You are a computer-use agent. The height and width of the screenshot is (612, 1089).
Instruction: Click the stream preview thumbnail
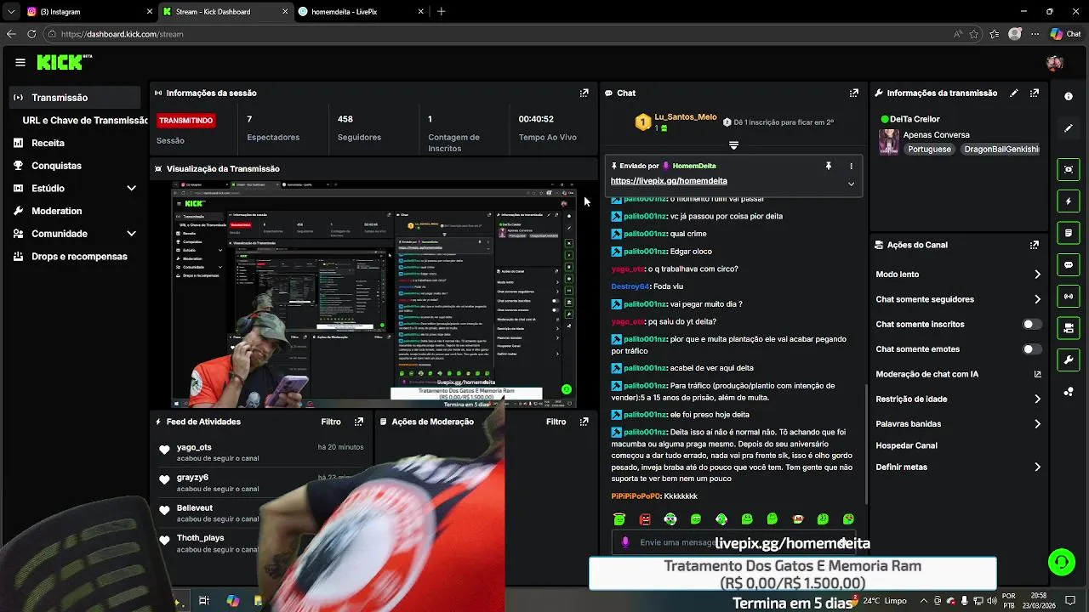(373, 293)
